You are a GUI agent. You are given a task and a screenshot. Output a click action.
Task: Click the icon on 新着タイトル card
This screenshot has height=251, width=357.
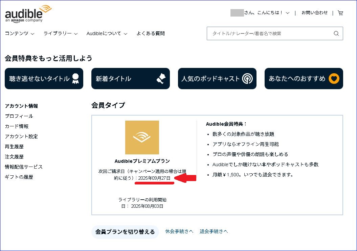coord(161,78)
